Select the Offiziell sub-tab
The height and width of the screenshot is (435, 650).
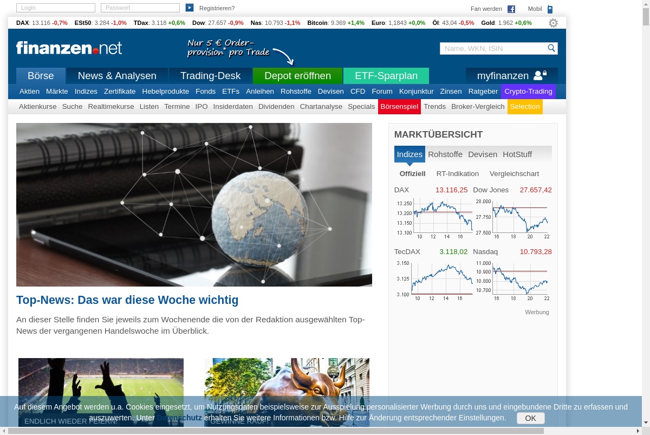[413, 174]
